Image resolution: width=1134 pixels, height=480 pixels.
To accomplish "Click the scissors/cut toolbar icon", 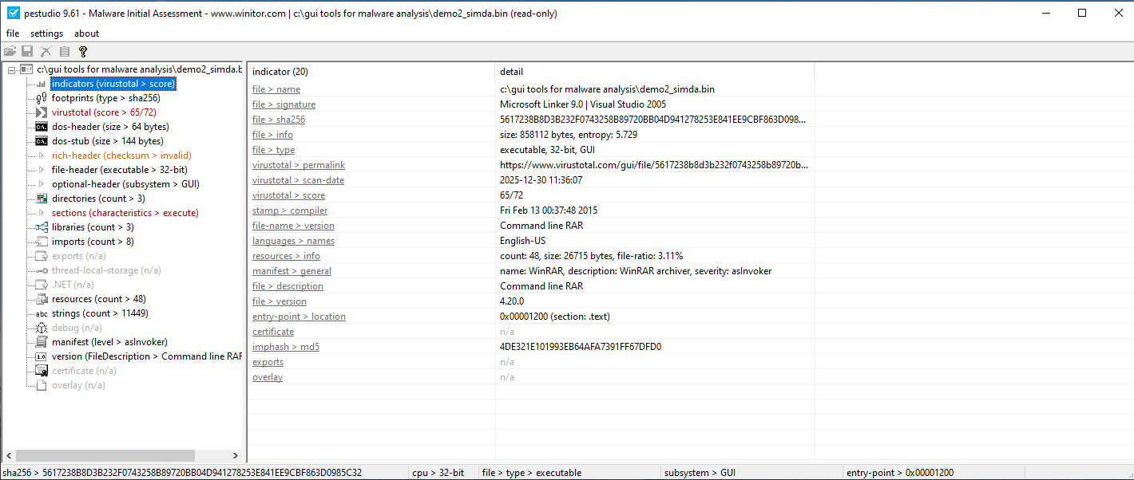I will coord(45,51).
